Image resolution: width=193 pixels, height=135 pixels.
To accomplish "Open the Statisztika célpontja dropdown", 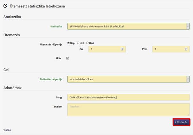I will (128, 79).
